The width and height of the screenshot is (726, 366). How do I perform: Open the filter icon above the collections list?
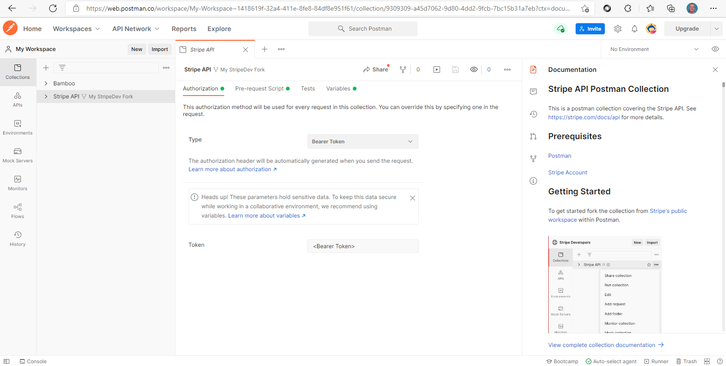click(x=62, y=67)
